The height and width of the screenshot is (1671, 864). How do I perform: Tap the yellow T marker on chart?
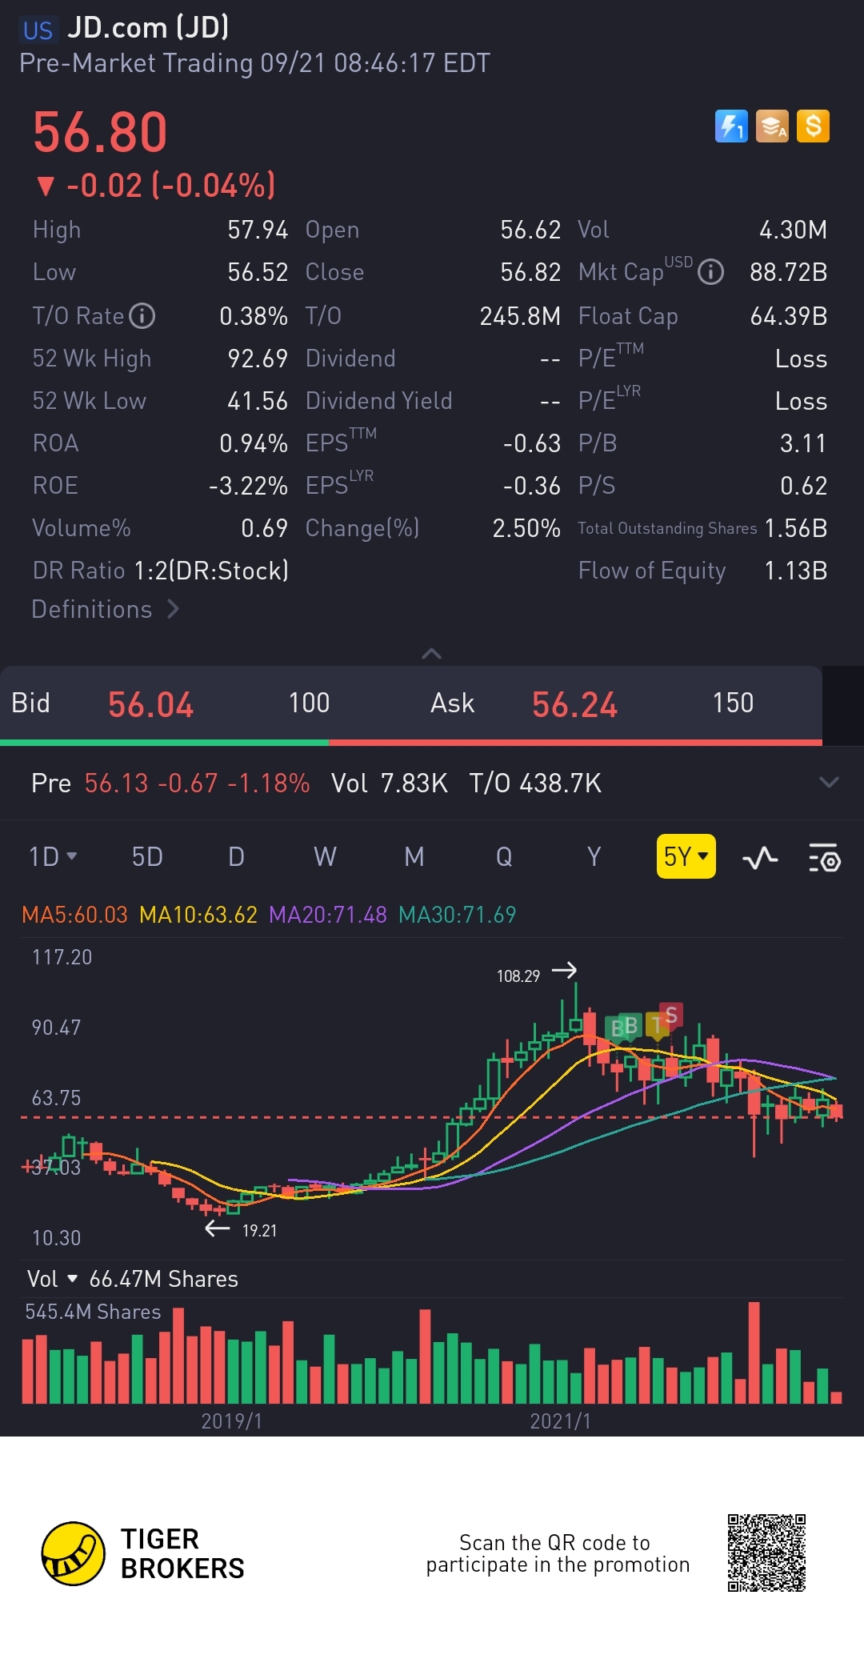[657, 1024]
